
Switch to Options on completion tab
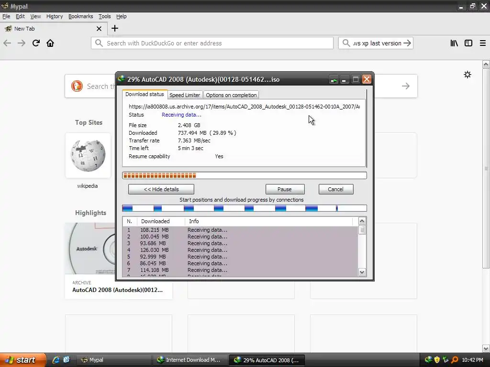pos(231,95)
